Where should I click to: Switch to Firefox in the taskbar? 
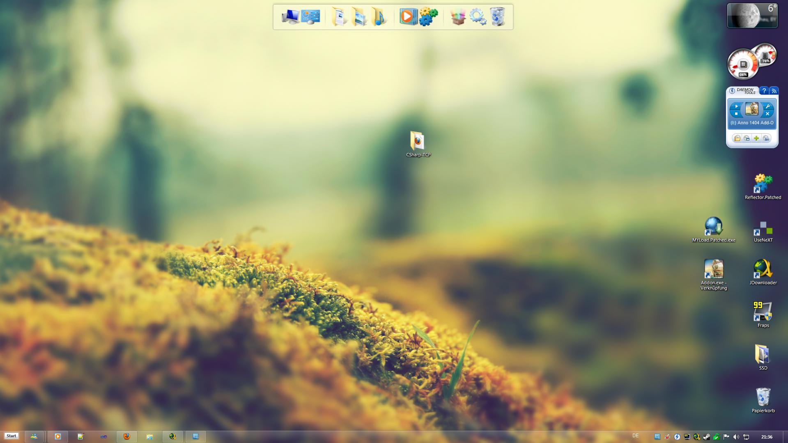click(x=126, y=436)
